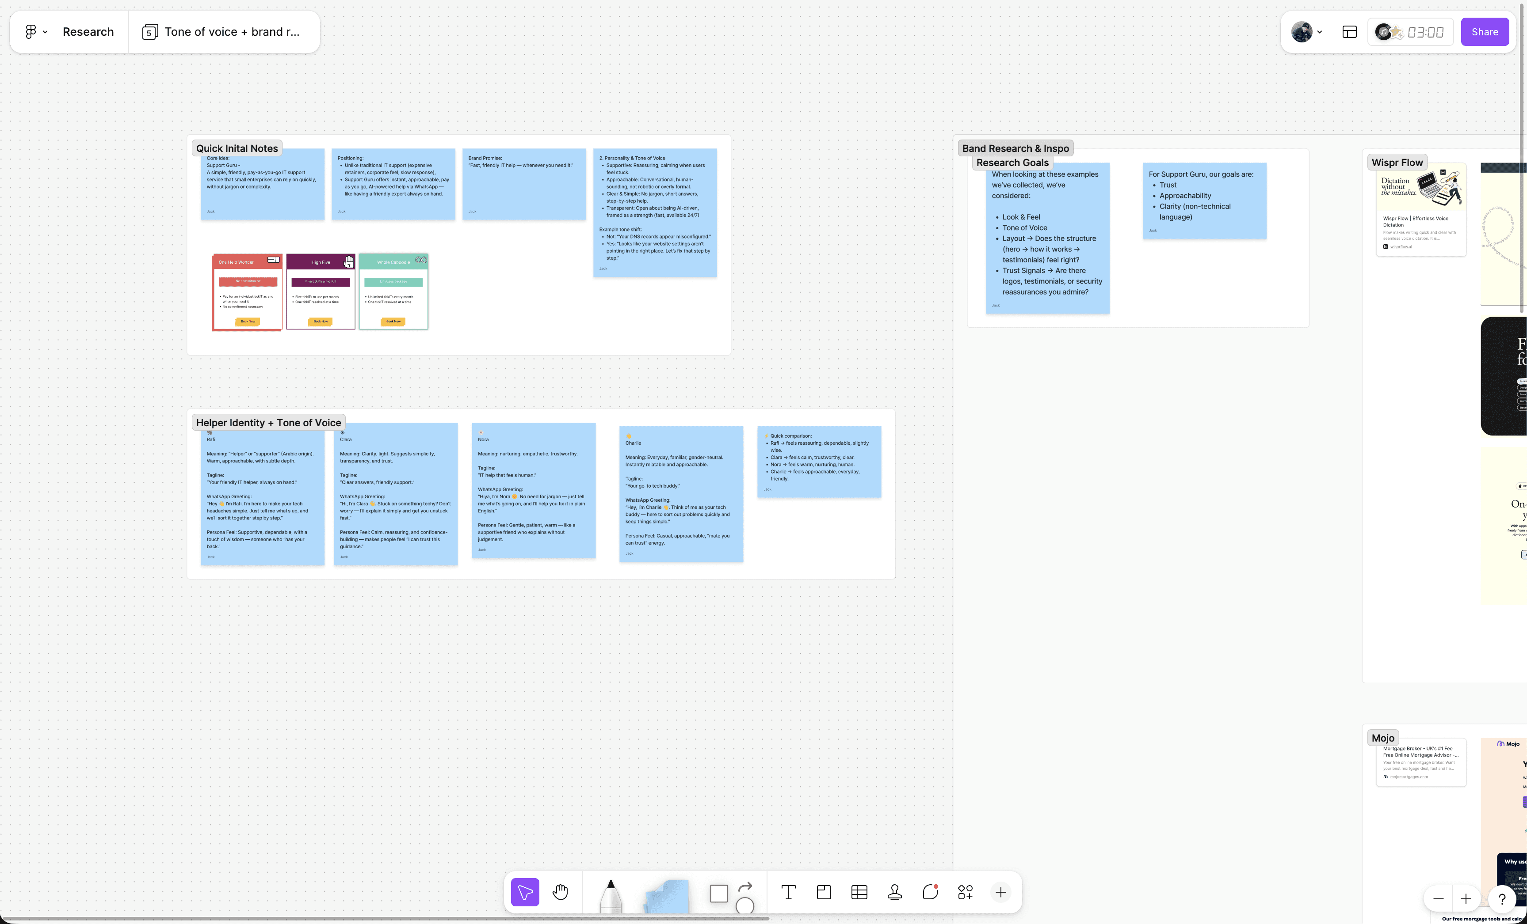Activate the Move select tool

[525, 892]
